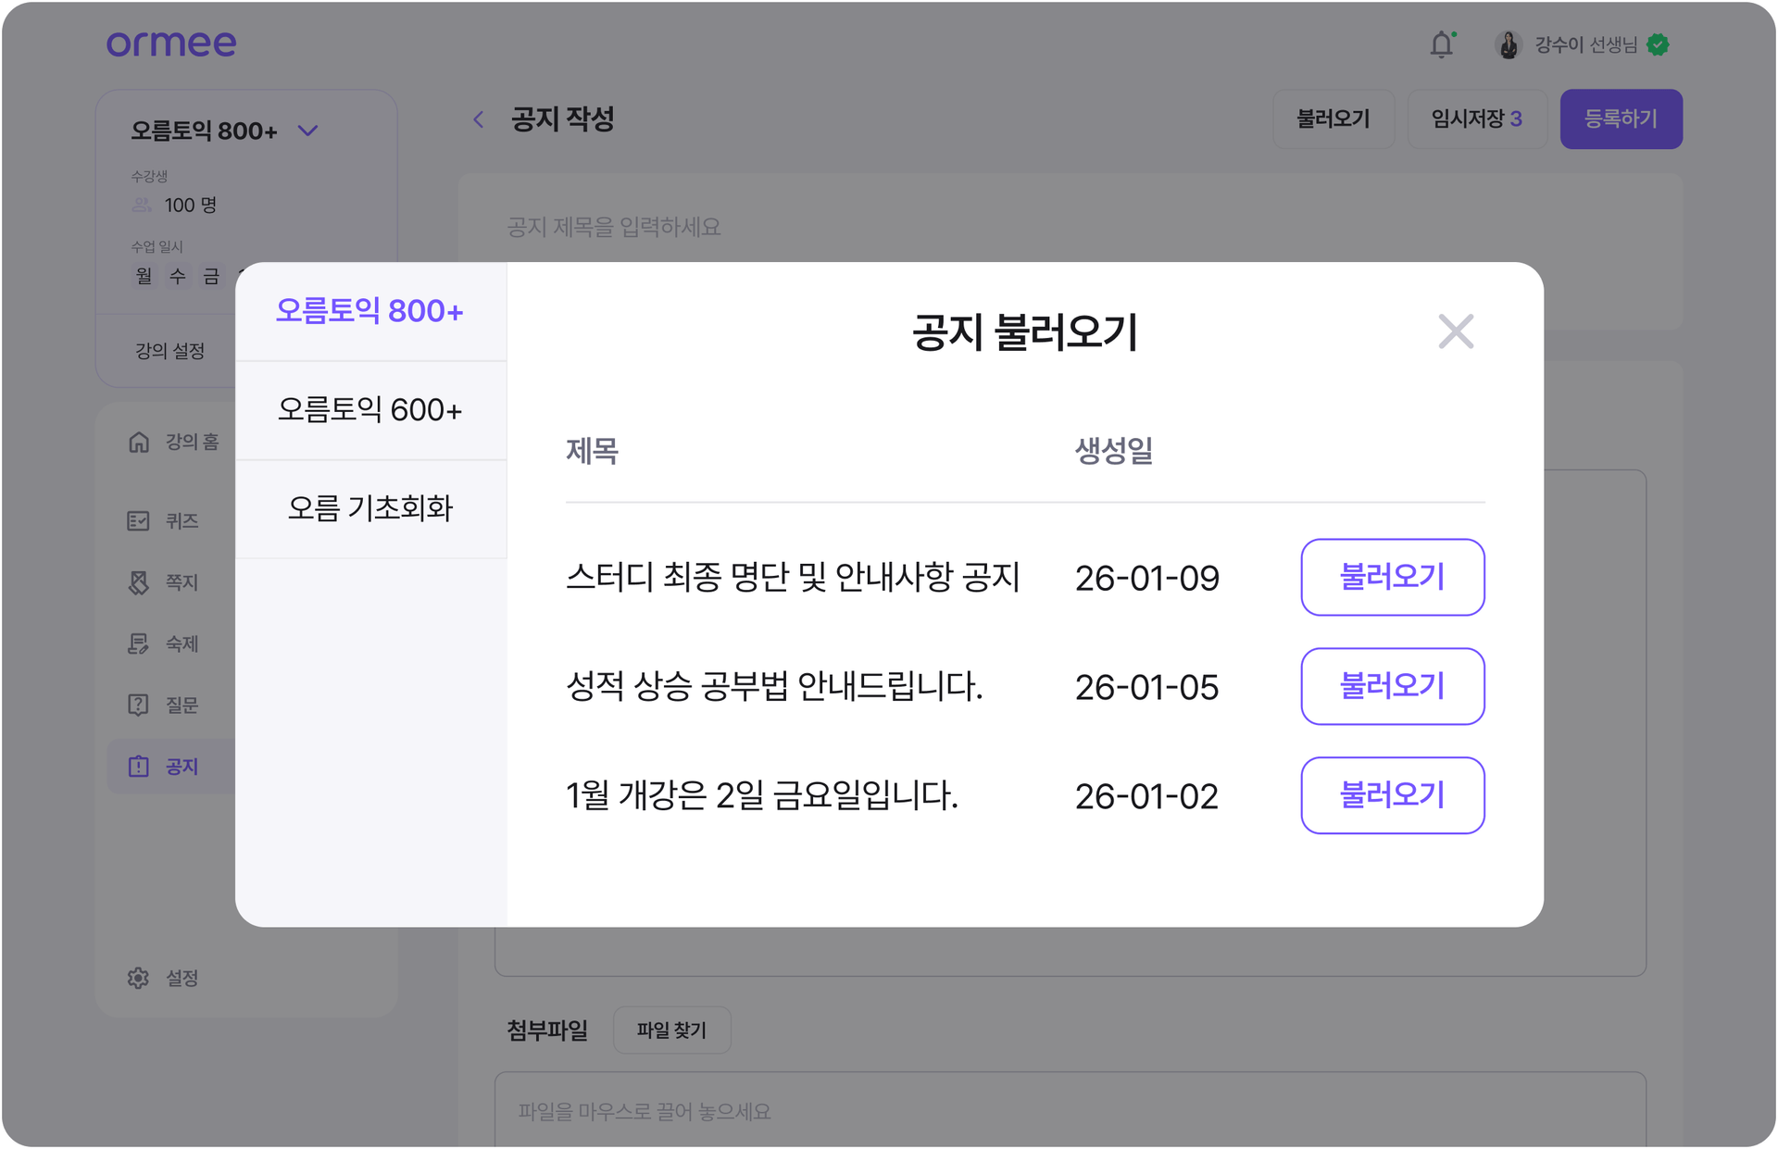Screen dimensions: 1778x1149
Task: Open the 퀴즈 quiz section icon
Action: point(137,520)
